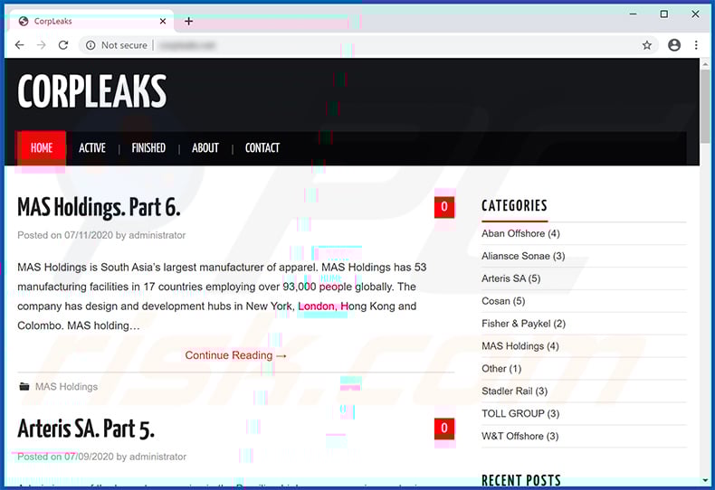The image size is (715, 490).
Task: Click administrator author on MAS Holdings post
Action: coord(157,235)
